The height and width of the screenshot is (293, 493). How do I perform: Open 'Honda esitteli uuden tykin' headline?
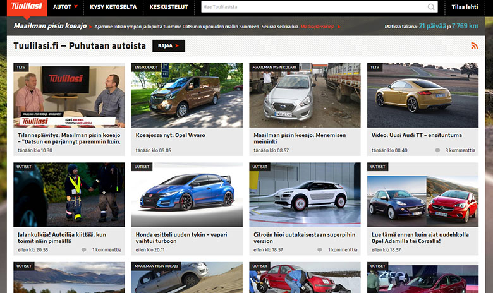[x=181, y=237]
